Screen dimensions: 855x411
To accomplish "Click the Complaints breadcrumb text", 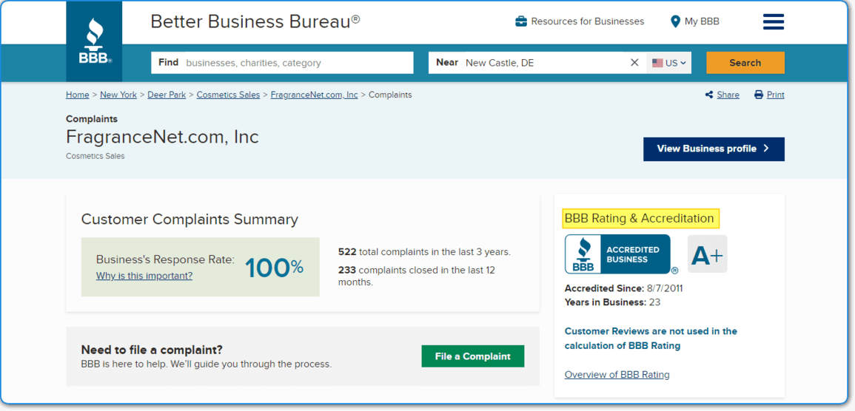I will click(x=390, y=95).
